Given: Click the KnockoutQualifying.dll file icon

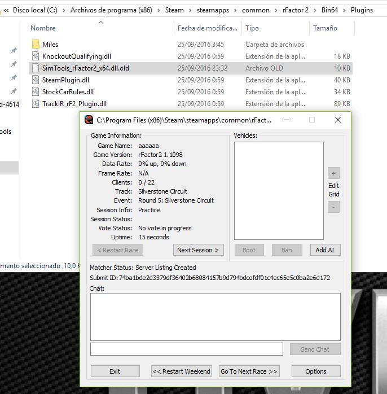Looking at the screenshot, I should (36, 56).
